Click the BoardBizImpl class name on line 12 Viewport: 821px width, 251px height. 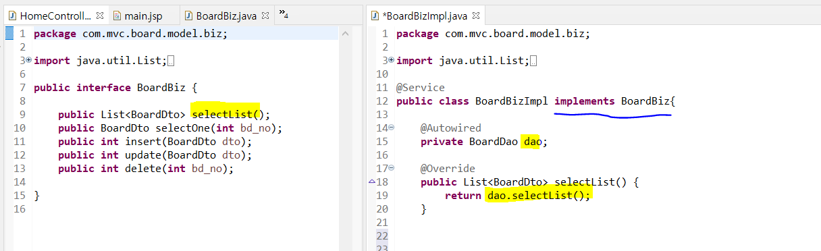tap(512, 101)
